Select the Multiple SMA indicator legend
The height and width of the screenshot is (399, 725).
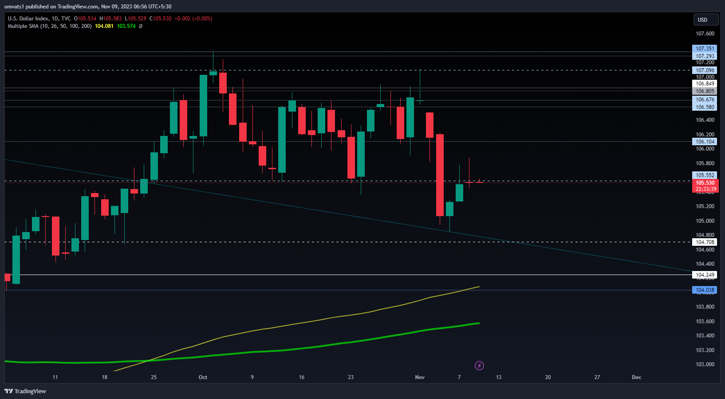point(50,26)
